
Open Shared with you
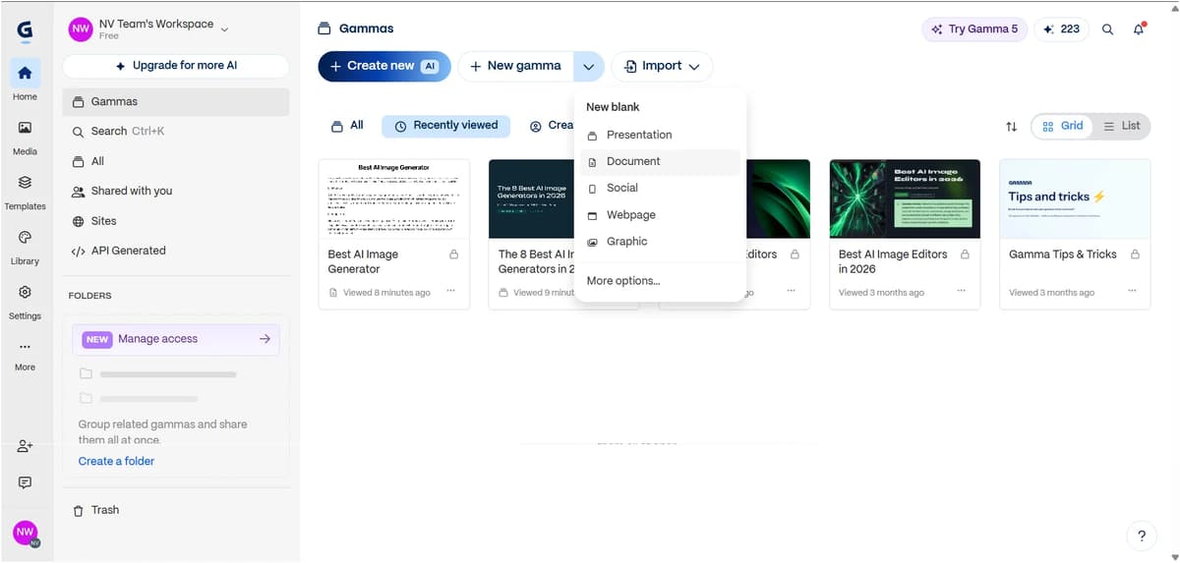click(176, 191)
